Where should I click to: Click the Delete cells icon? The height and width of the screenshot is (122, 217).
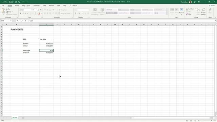click(177, 10)
